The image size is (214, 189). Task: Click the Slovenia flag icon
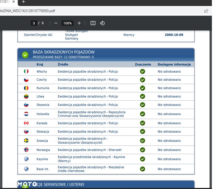coord(26,105)
